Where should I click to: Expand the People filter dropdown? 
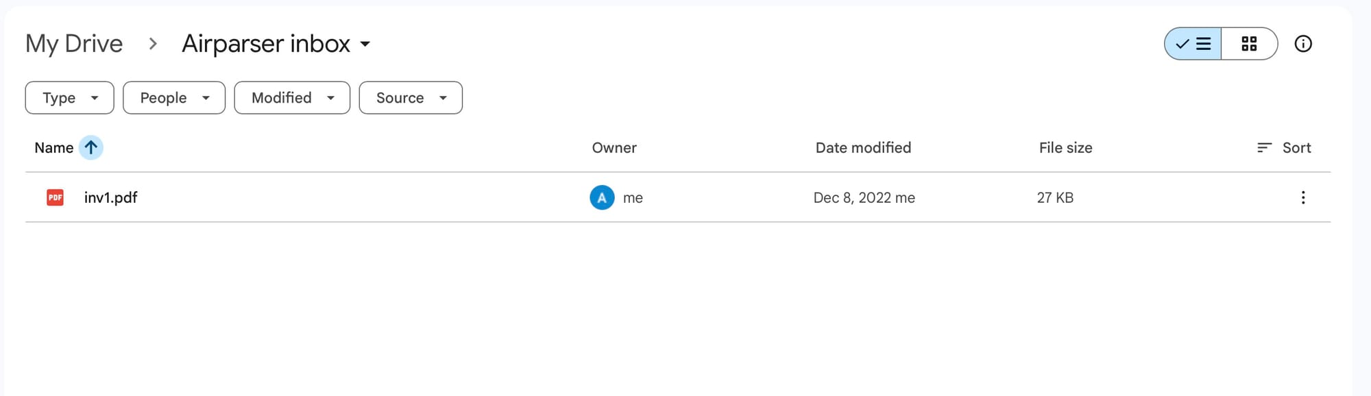click(174, 98)
